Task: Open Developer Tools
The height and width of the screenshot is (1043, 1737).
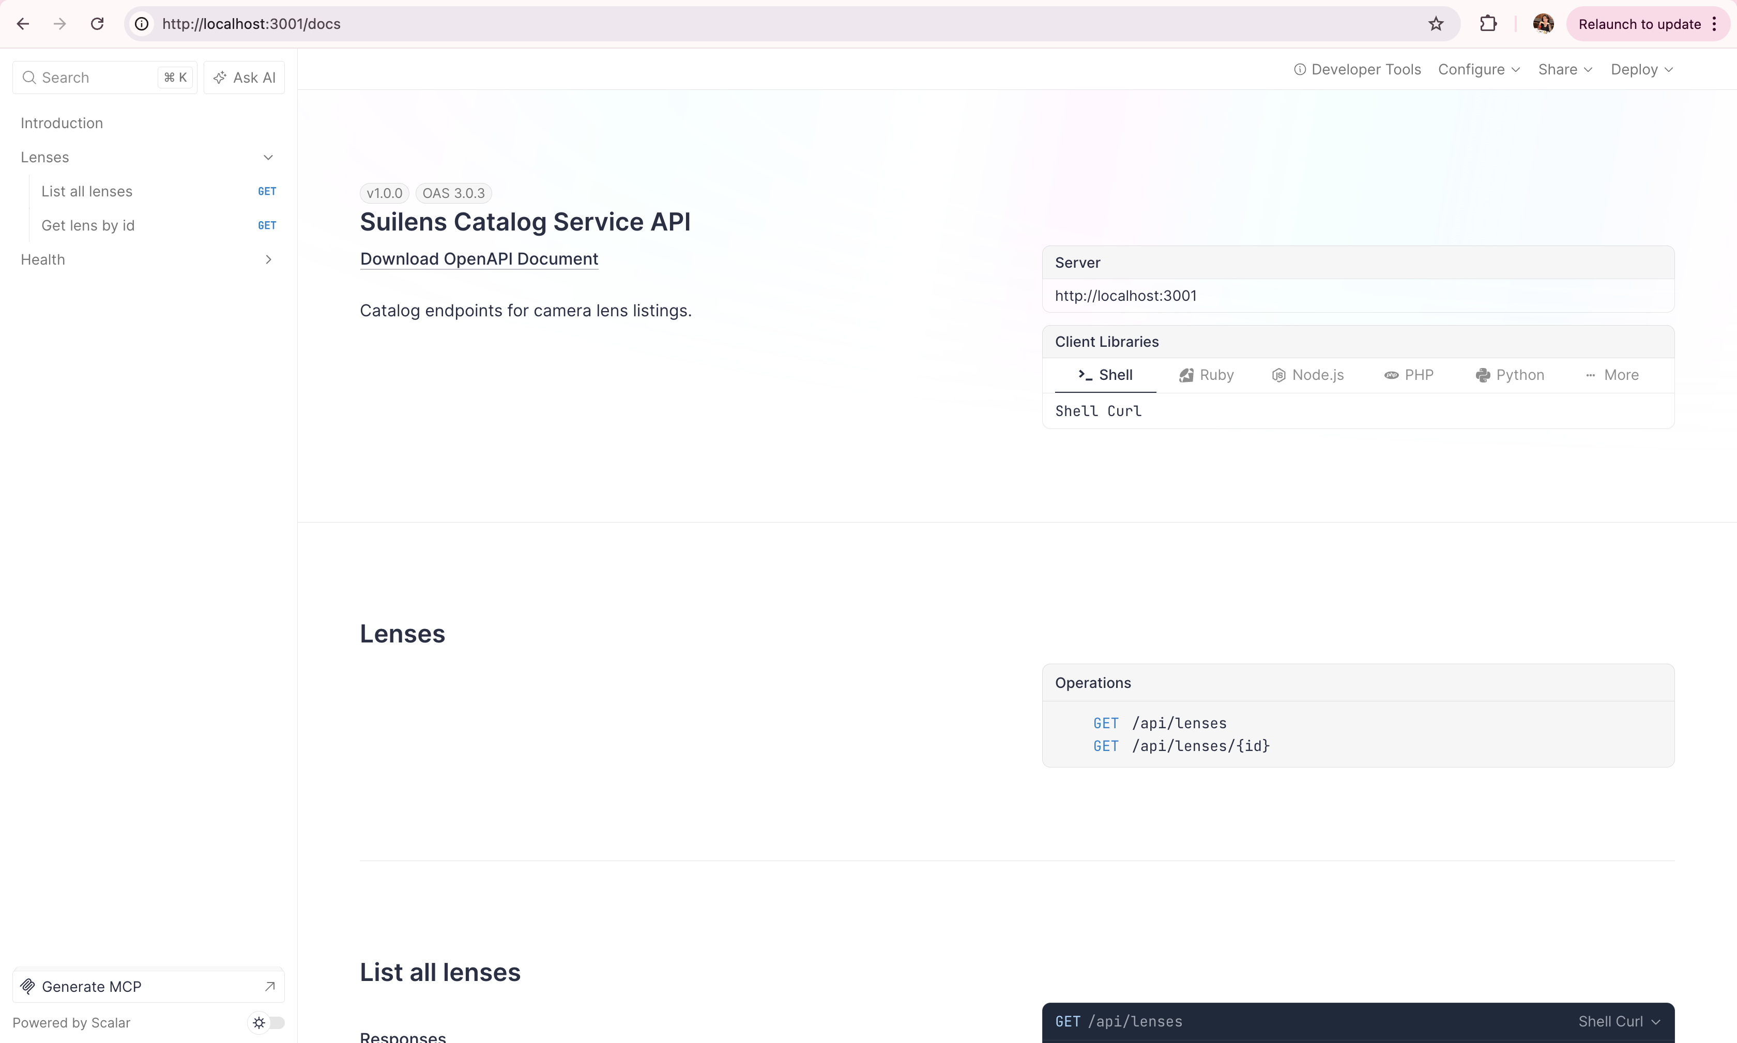Action: pyautogui.click(x=1357, y=70)
